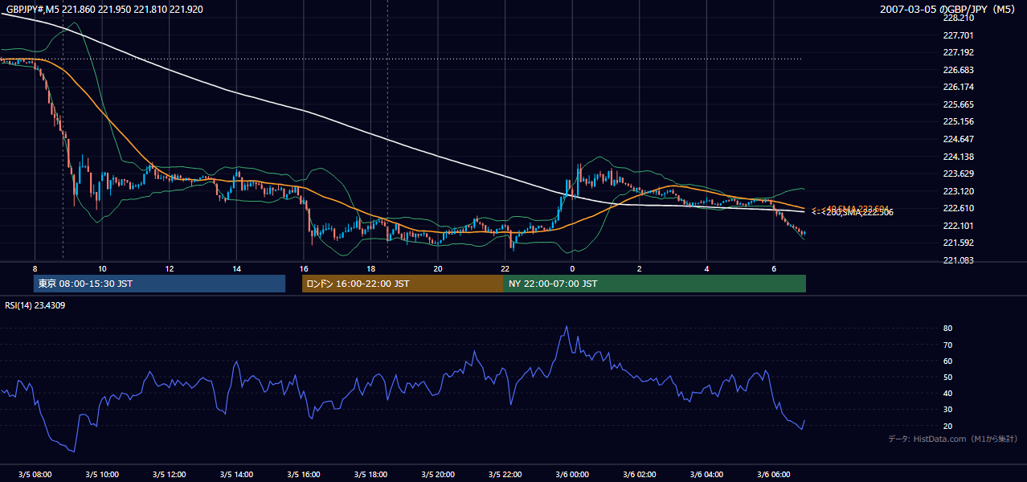Click hour label 18 under the price chart
Viewport: 1027px width, 482px height.
pos(370,268)
